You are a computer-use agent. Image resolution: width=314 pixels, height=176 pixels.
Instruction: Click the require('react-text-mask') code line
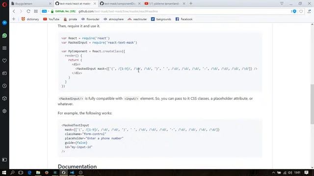99,43
